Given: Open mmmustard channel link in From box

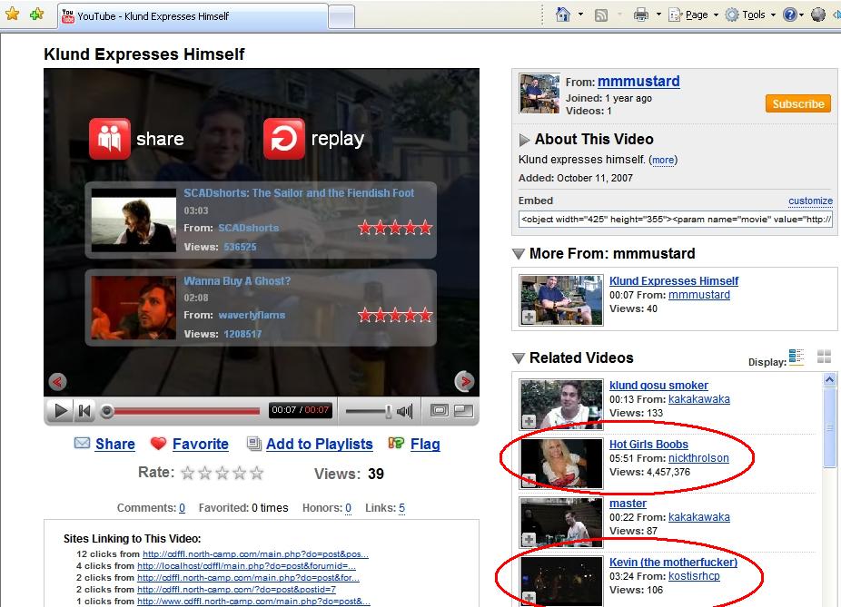Looking at the screenshot, I should 638,82.
